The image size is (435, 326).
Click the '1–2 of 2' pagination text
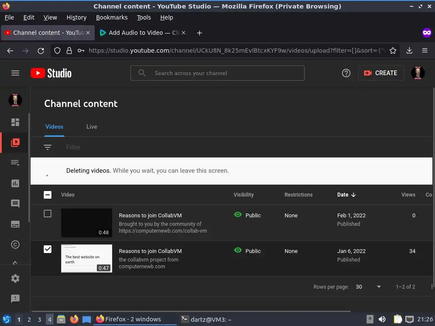(x=405, y=287)
